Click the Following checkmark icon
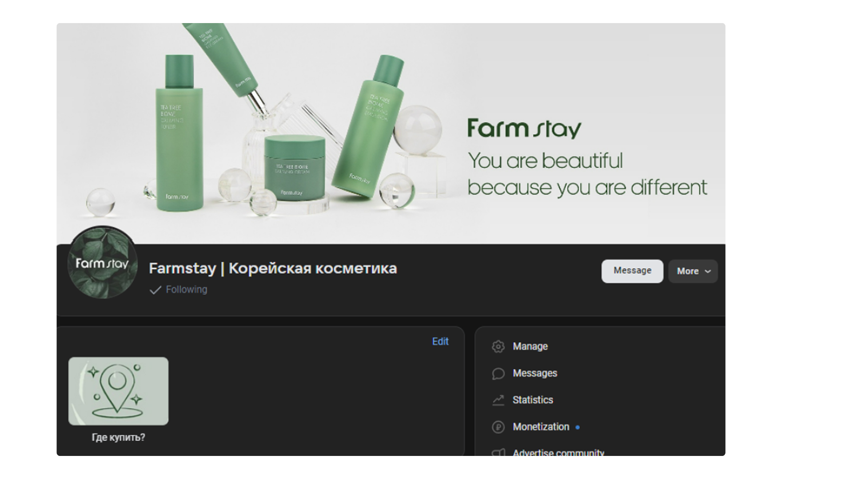The image size is (853, 479). coord(155,290)
